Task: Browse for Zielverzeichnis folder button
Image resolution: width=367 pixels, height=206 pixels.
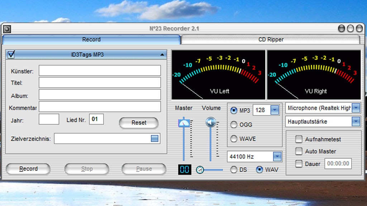Action: click(154, 139)
